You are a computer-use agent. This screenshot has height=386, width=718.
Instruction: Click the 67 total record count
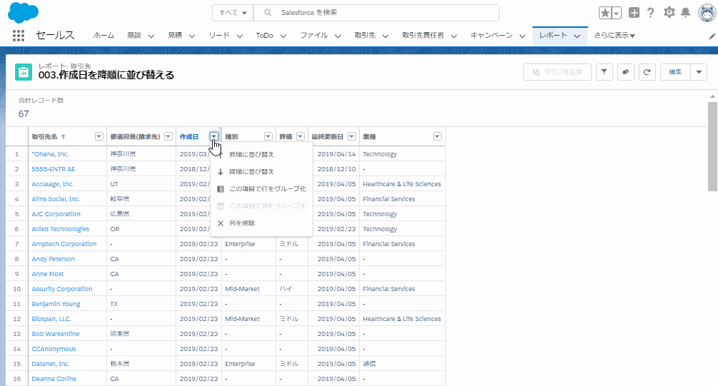tap(24, 114)
